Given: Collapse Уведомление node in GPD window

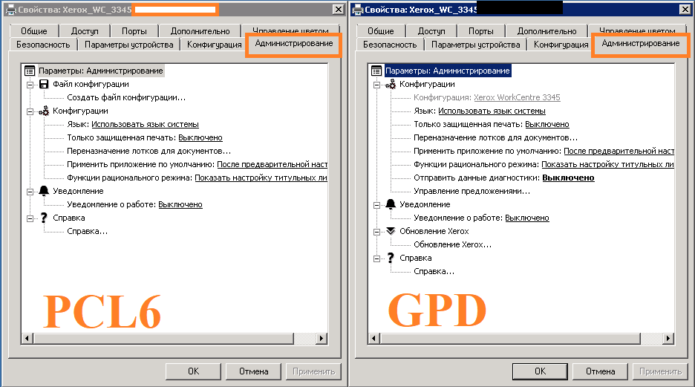Looking at the screenshot, I should (376, 205).
